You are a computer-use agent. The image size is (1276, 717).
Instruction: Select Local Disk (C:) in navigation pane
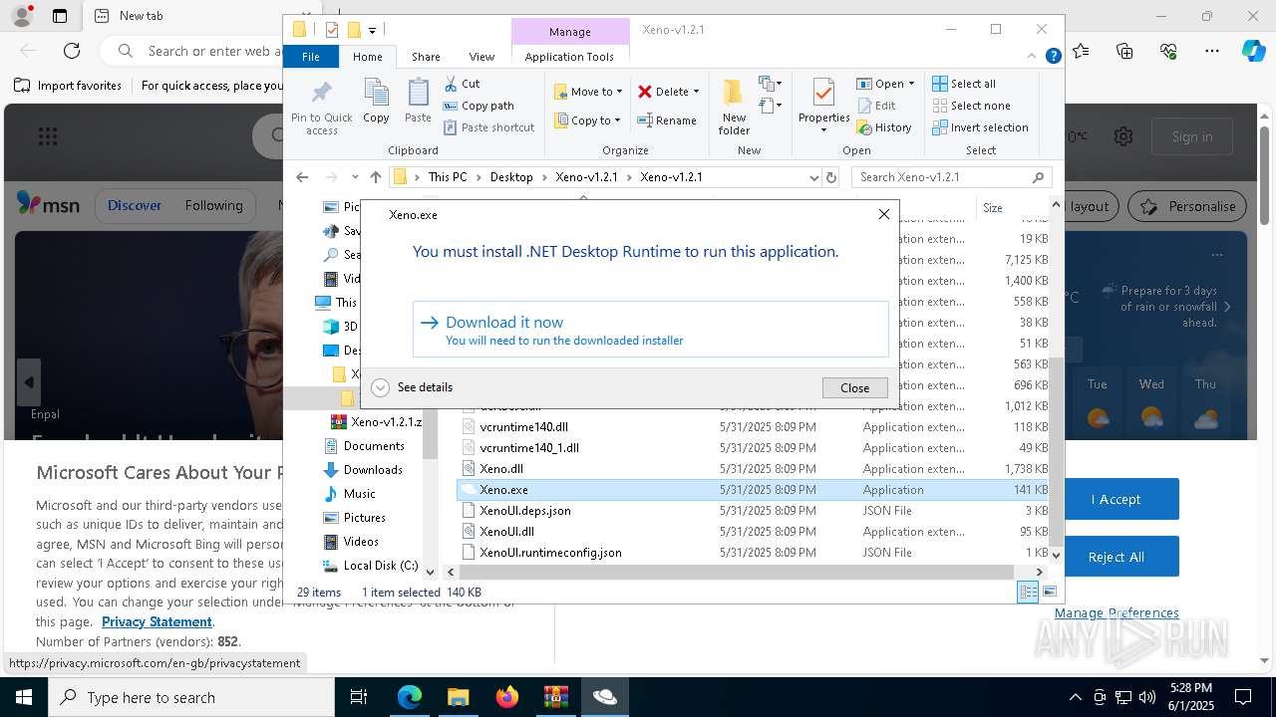pyautogui.click(x=370, y=566)
